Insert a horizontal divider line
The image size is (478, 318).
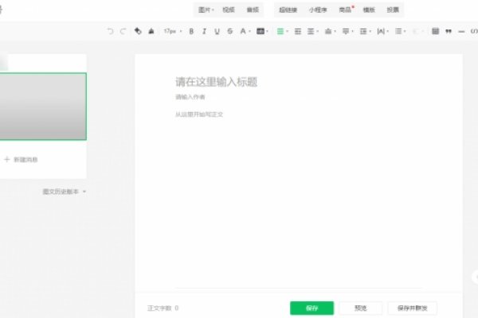461,31
